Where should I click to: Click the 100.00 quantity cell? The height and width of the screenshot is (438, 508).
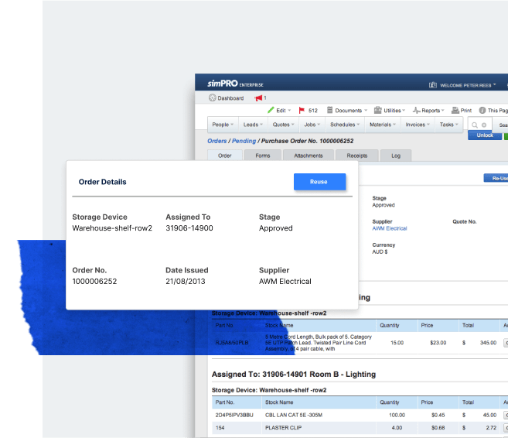click(397, 416)
